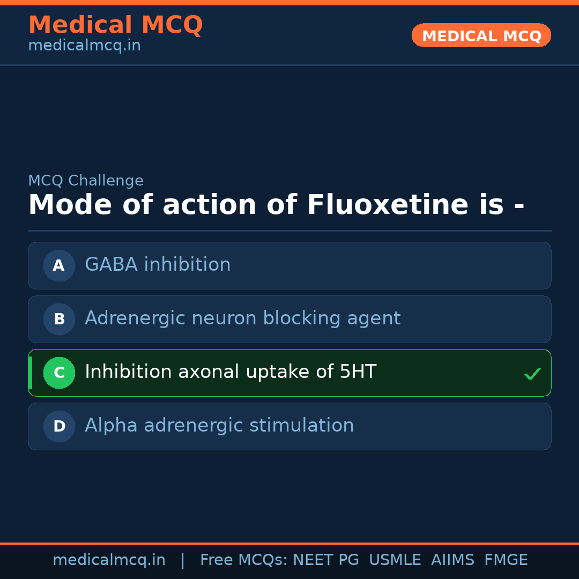The width and height of the screenshot is (579, 579).
Task: Click the letter D circle icon
Action: [x=59, y=426]
